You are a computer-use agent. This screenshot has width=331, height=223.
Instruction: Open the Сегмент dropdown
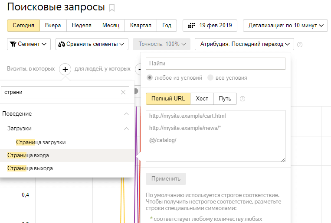pos(29,44)
